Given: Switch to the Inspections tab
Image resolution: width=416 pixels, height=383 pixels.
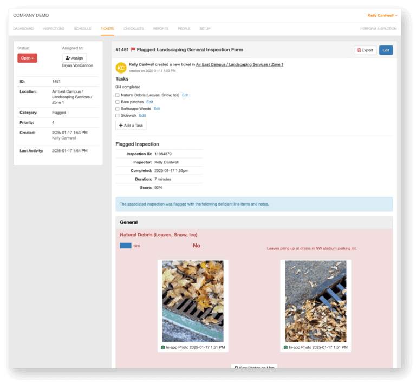Looking at the screenshot, I should coord(54,29).
